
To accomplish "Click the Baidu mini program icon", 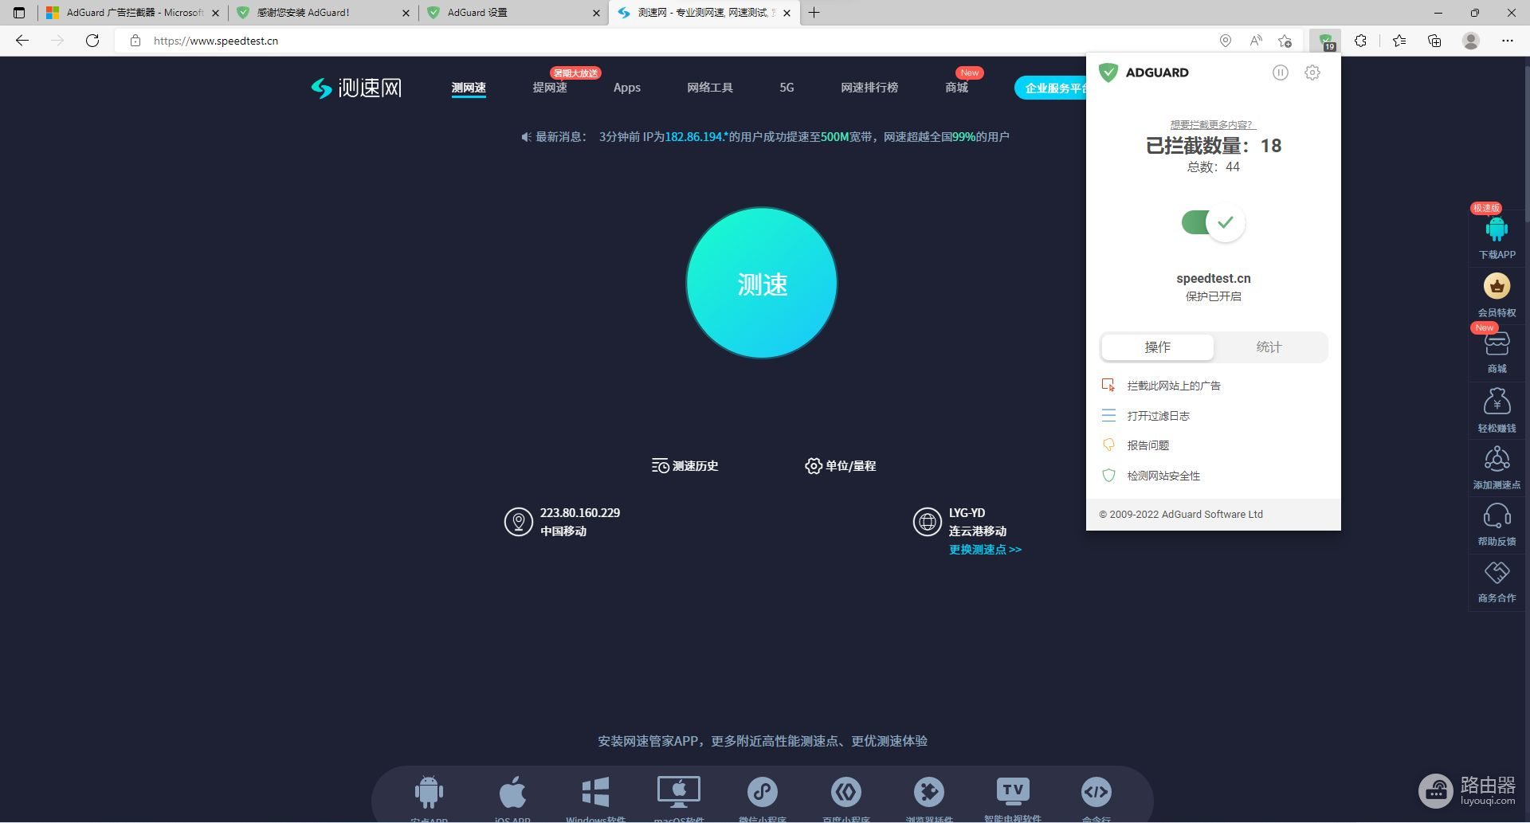I will pos(846,792).
